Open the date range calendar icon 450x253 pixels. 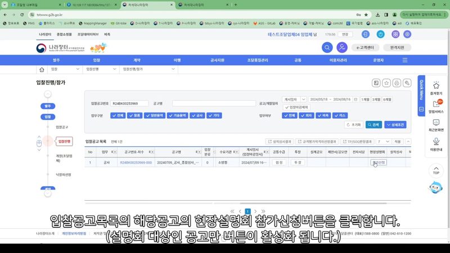pyautogui.click(x=355, y=100)
